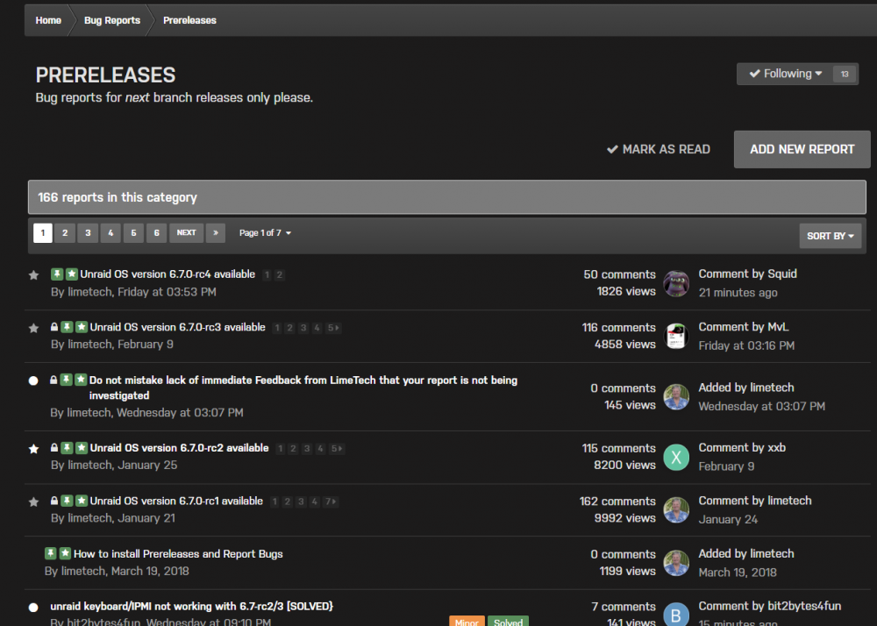The height and width of the screenshot is (626, 877).
Task: Jump to page 2 of rc4 report
Action: [x=280, y=275]
